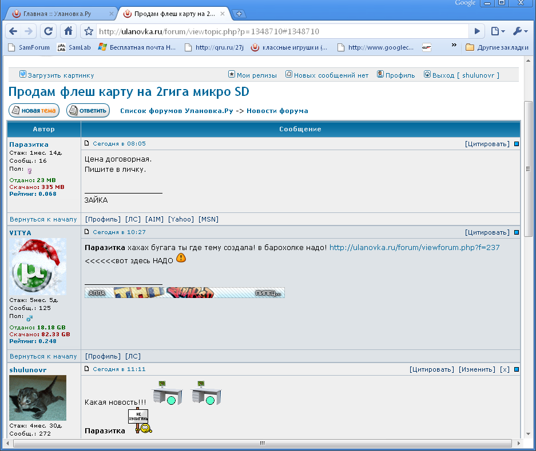Open viewforum.php?f=237 link in post
The width and height of the screenshot is (536, 451).
point(414,247)
